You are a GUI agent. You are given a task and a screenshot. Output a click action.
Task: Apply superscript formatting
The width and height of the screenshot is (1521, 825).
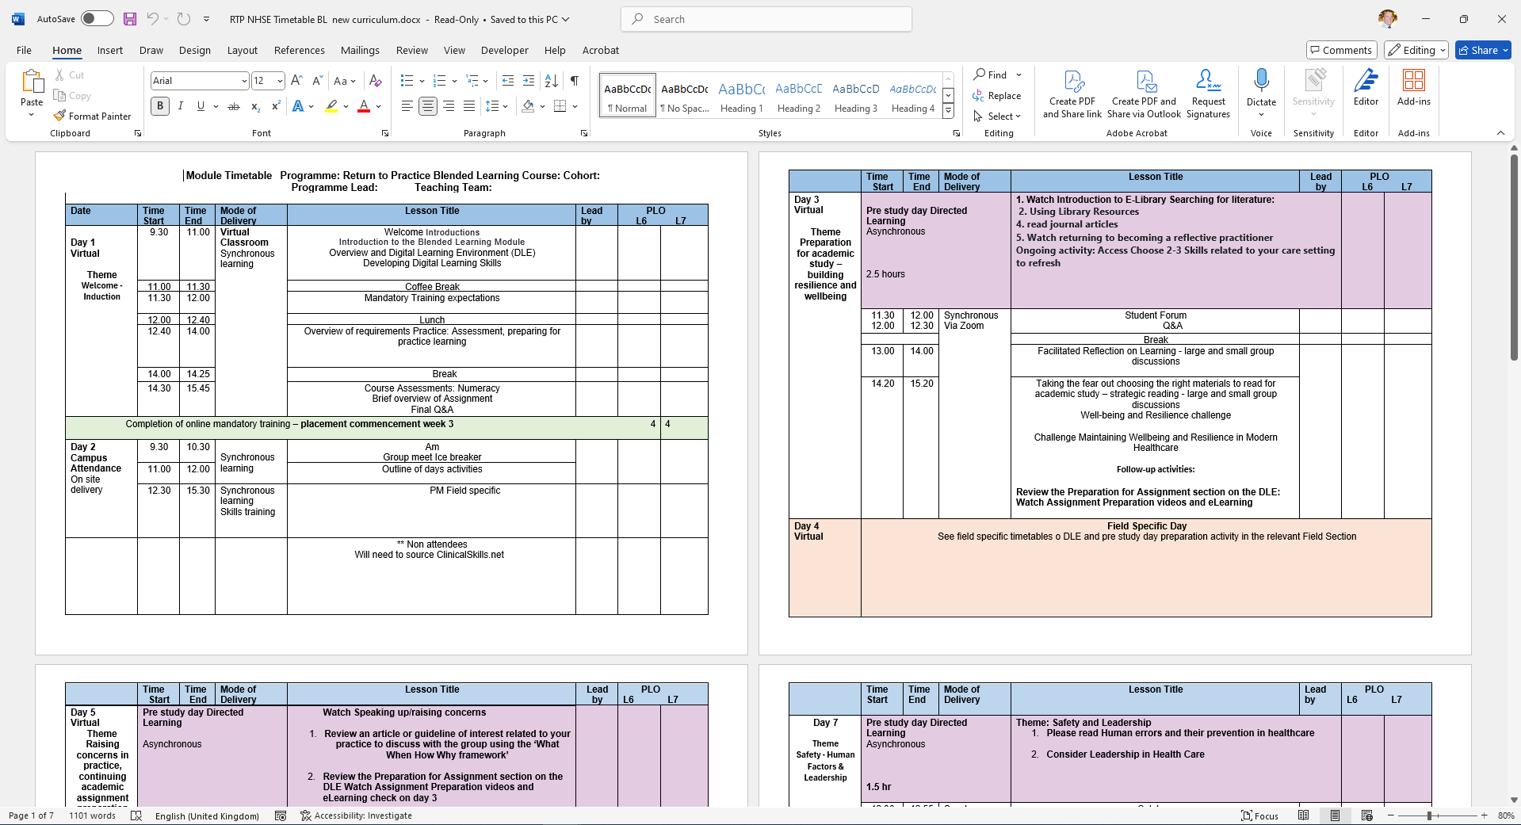pos(276,106)
